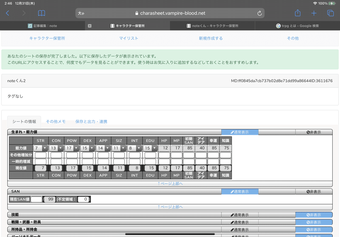Open the SIZ ability value dropdown

coord(119,148)
